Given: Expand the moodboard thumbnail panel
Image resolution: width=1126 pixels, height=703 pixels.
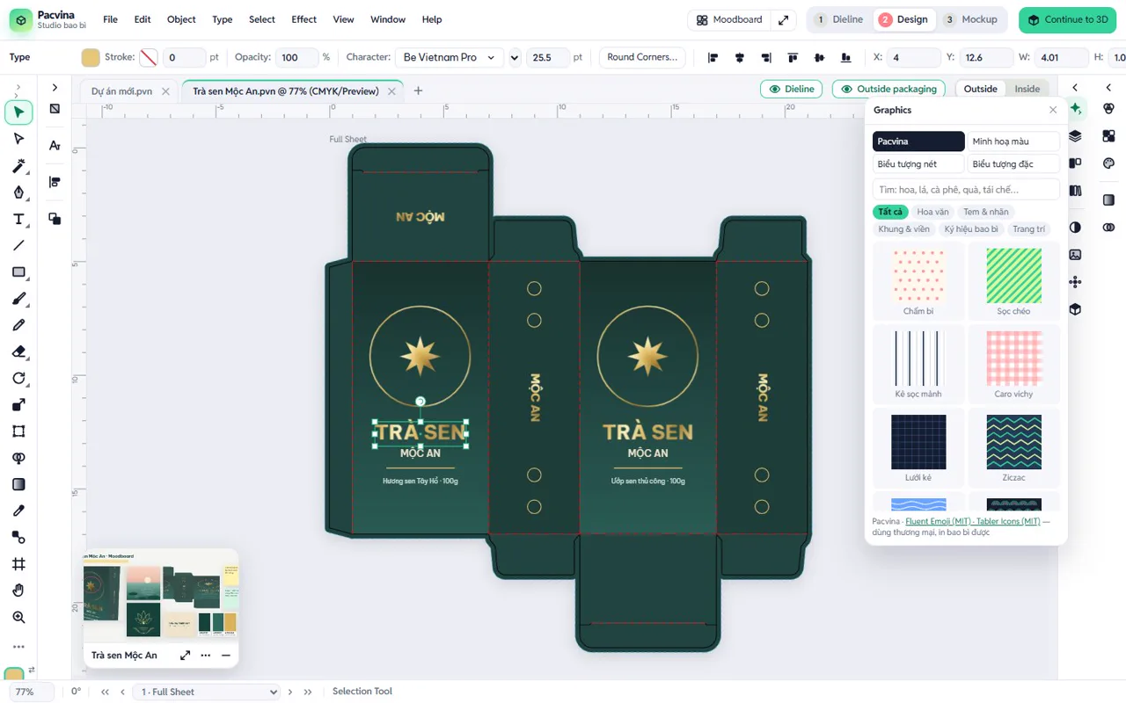Looking at the screenshot, I should point(185,655).
